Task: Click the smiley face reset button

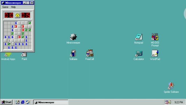Action: point(17,15)
